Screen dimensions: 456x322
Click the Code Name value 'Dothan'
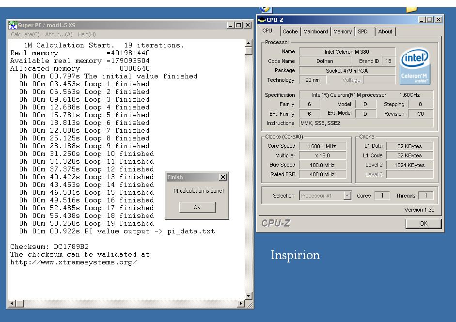(325, 61)
